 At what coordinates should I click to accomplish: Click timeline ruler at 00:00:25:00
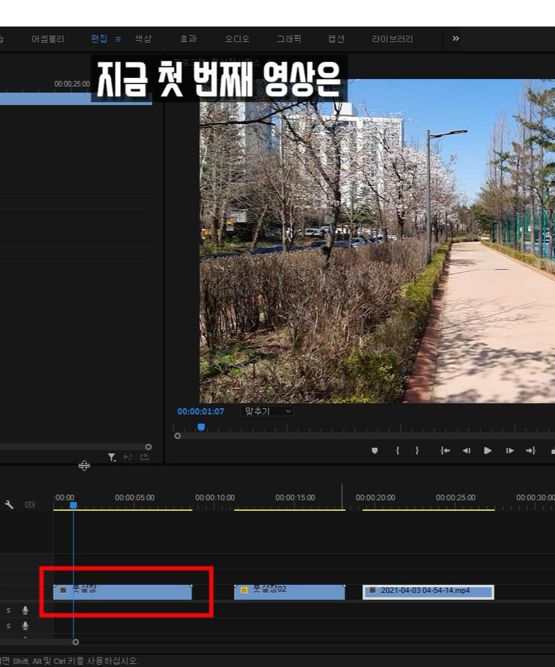(456, 497)
